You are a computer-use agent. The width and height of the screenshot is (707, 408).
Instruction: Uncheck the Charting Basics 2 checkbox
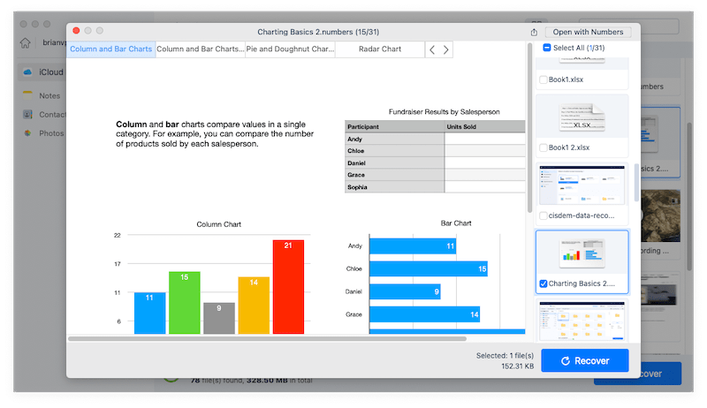tap(544, 283)
